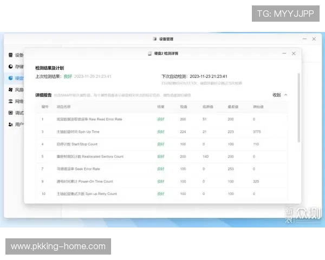Click the 原始值 column header
The width and height of the screenshot is (325, 260).
[x=257, y=107]
